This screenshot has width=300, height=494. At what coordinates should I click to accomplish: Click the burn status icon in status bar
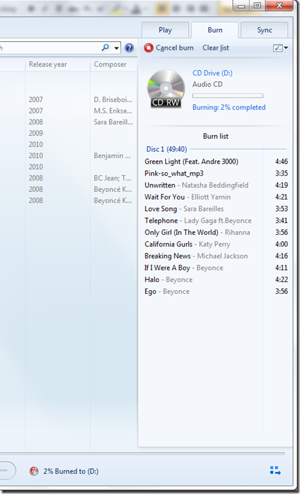[x=34, y=471]
